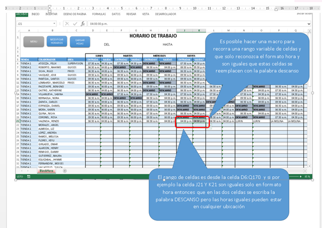Open the VISTA tab

tap(145, 14)
